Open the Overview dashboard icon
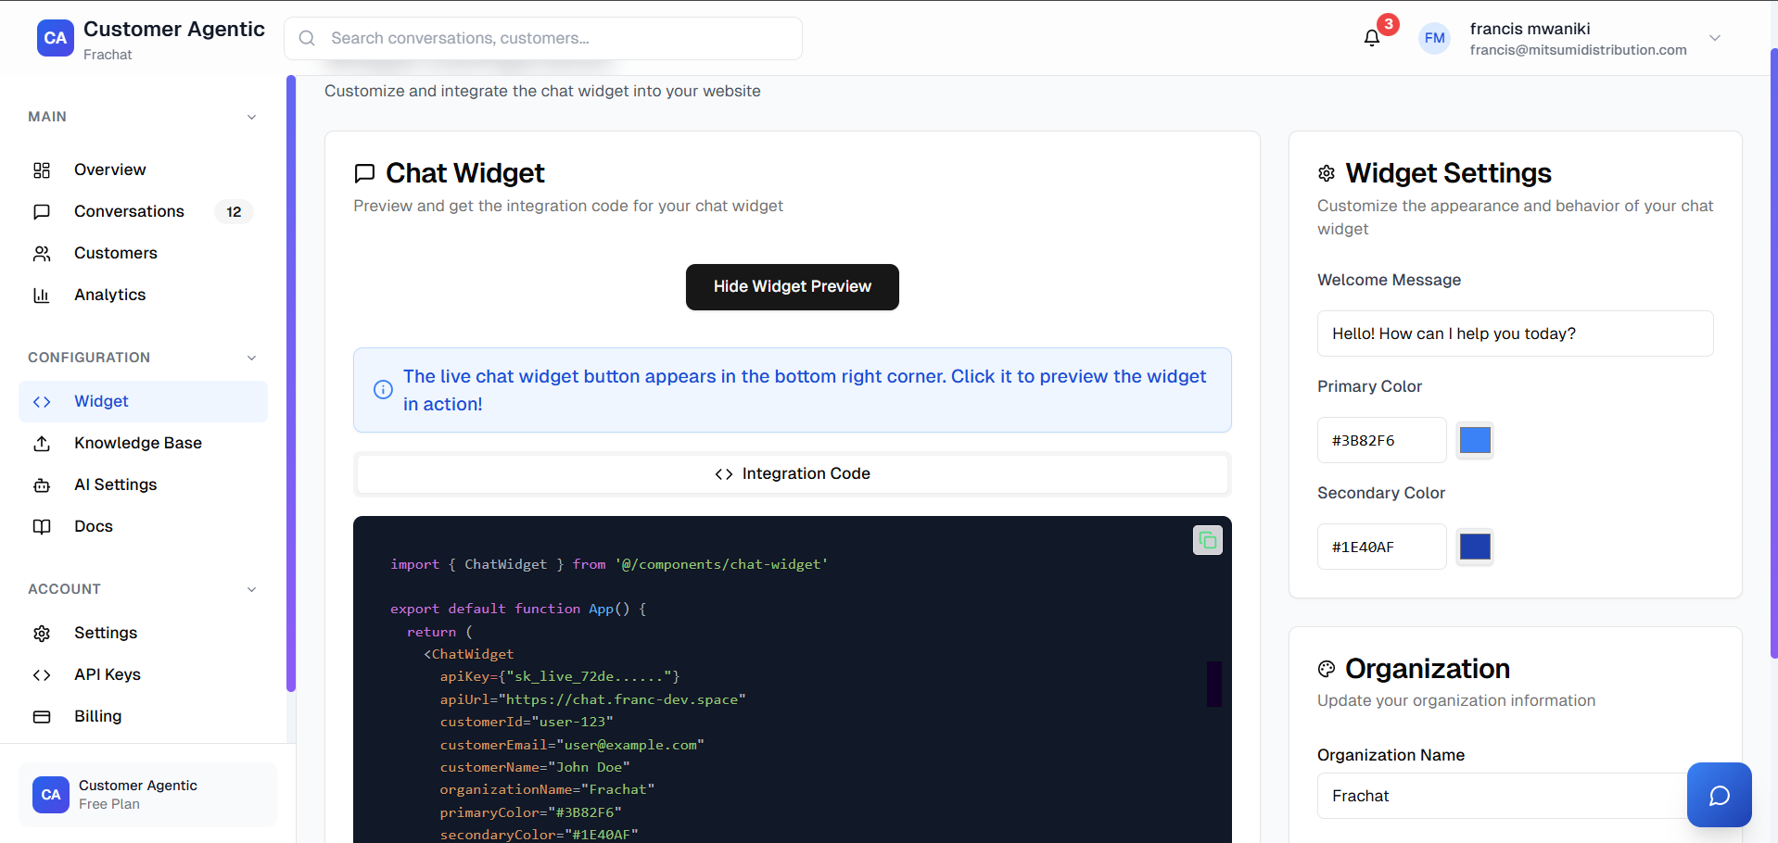 [42, 170]
